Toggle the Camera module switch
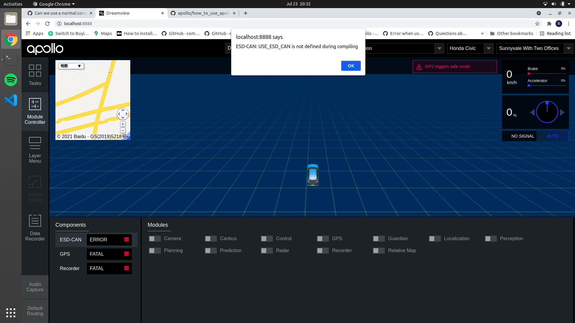This screenshot has width=575, height=323. 155,239
